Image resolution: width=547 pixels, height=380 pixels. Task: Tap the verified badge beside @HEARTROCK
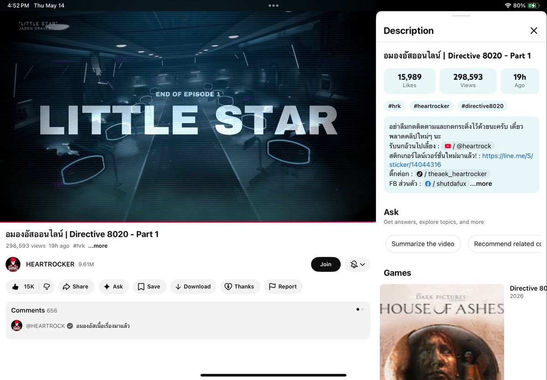click(x=70, y=326)
